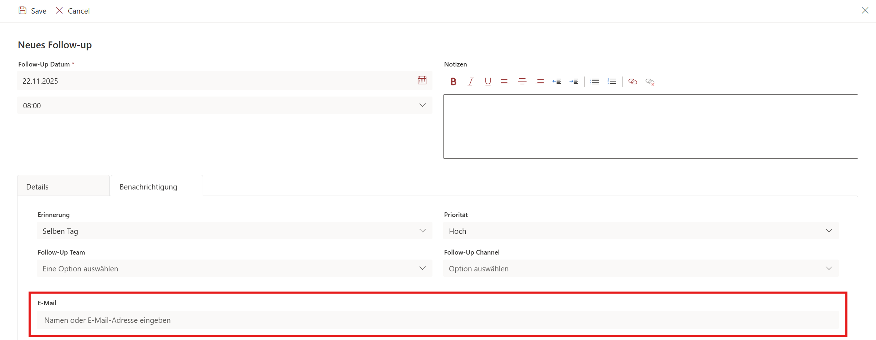Open the calendar date picker
The width and height of the screenshot is (876, 340).
[x=422, y=80]
